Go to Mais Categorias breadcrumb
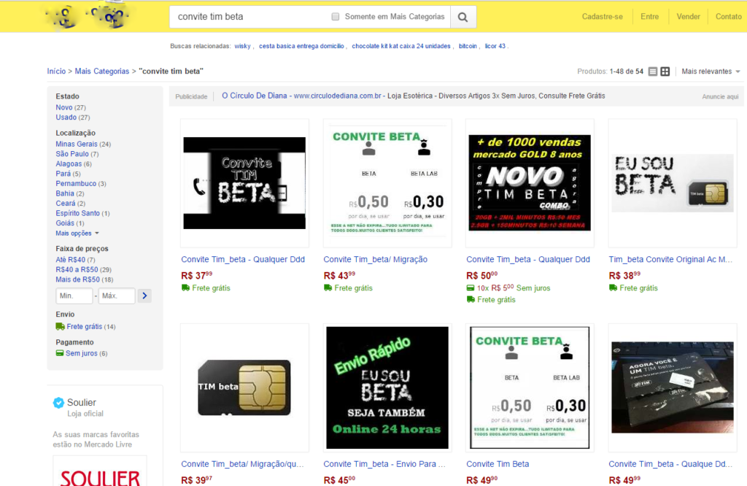Screen dimensions: 747x486 [x=102, y=71]
